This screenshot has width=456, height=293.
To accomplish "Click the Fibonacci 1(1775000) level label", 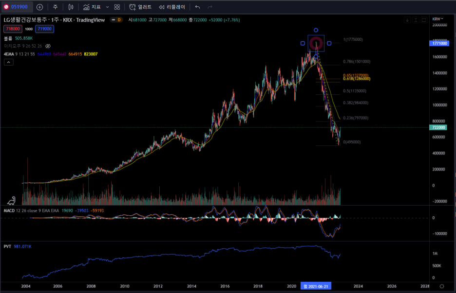I will click(x=353, y=39).
